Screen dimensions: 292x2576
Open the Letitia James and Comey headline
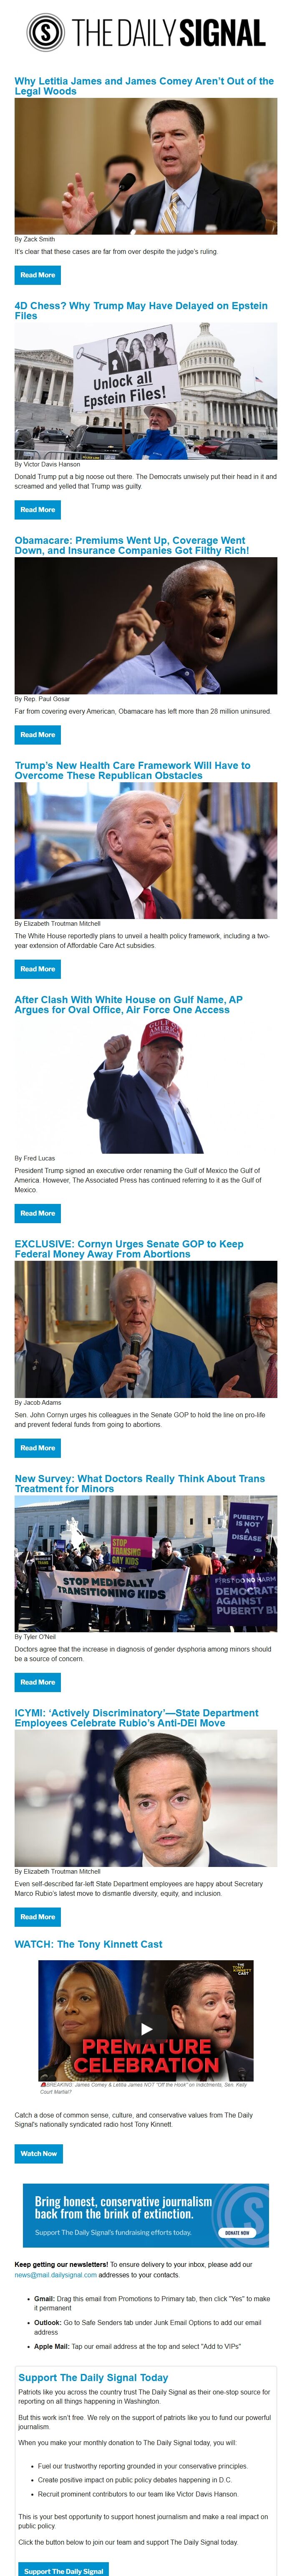pyautogui.click(x=143, y=86)
